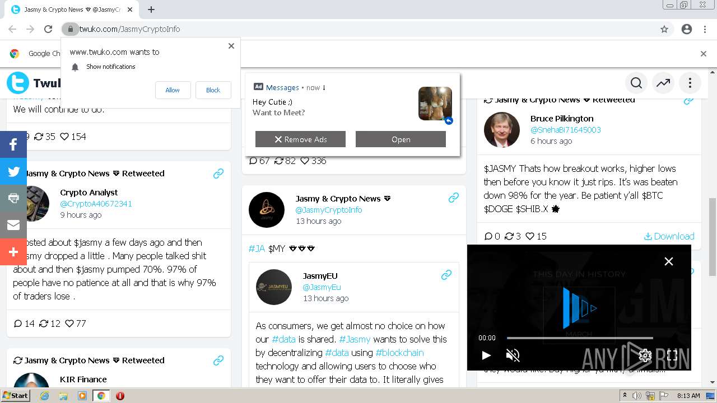The height and width of the screenshot is (403, 717).
Task: Open the trending chart icon
Action: click(x=663, y=83)
